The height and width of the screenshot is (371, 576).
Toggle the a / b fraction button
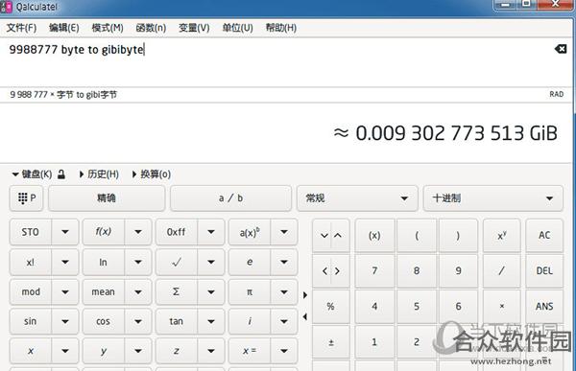pyautogui.click(x=230, y=198)
